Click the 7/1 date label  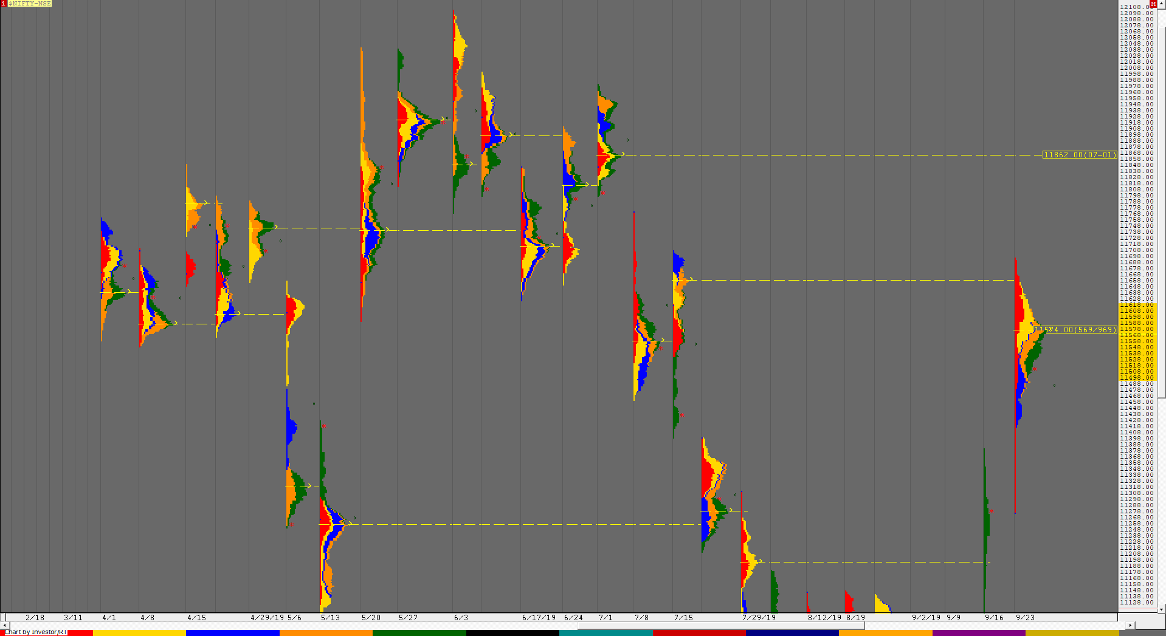point(605,617)
